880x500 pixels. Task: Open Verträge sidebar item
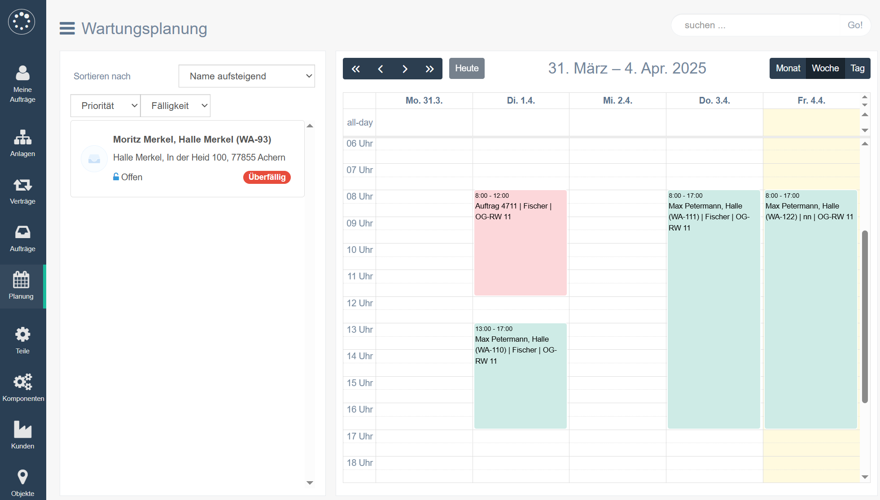click(x=22, y=191)
